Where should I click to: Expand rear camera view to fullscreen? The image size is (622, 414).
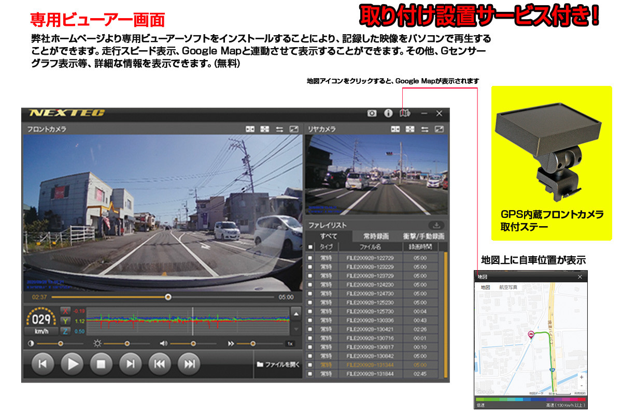coord(439,129)
